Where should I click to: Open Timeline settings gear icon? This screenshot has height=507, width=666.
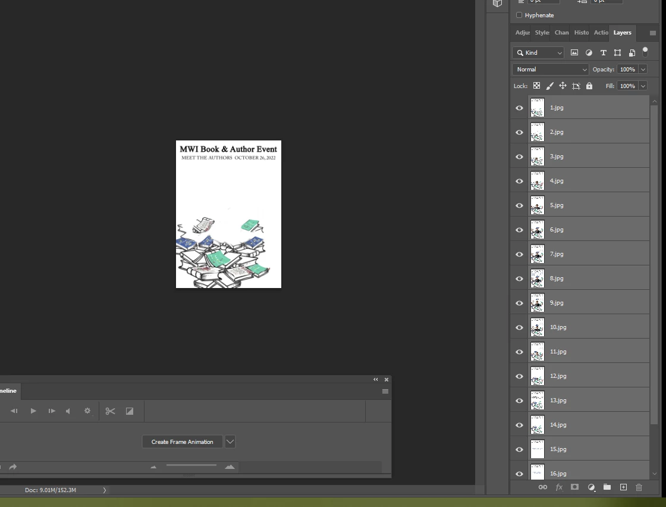coord(87,411)
